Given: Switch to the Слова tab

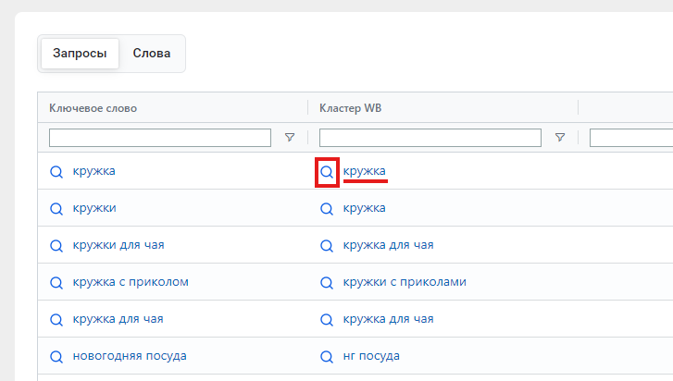Looking at the screenshot, I should (x=152, y=53).
